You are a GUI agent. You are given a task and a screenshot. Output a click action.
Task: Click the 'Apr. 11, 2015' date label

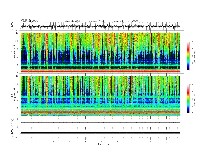click(x=73, y=21)
